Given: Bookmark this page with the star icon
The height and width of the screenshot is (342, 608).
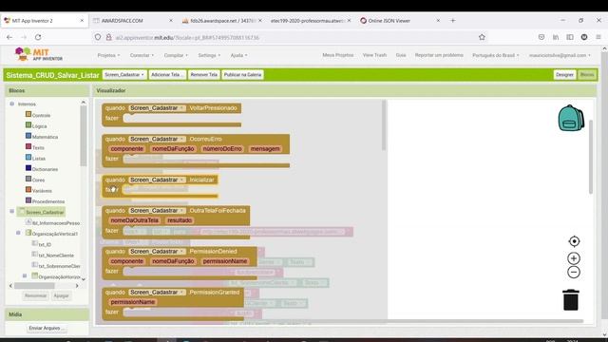Looking at the screenshot, I should 482,37.
